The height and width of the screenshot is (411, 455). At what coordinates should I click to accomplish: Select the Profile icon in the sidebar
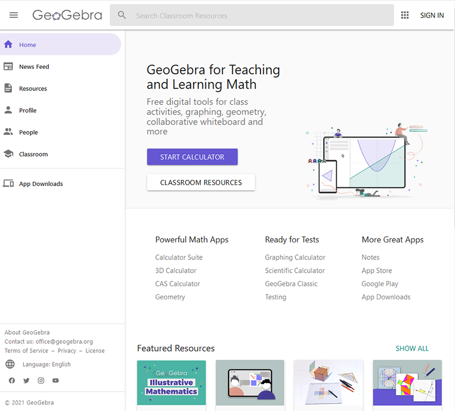(9, 110)
